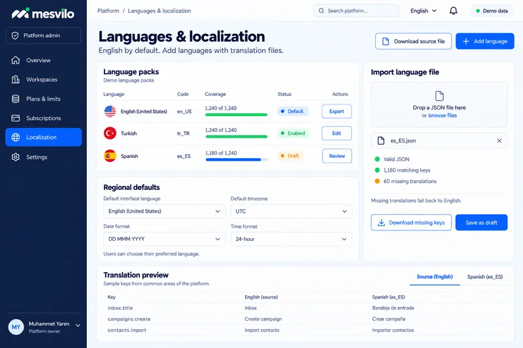Screen dimensions: 523x348
Task: Click the search magnifier icon
Action: click(x=321, y=10)
